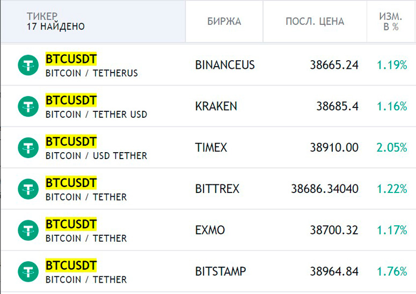Open the BTCUSDT ticker on KRAKEN
This screenshot has height=294, width=416.
click(x=71, y=100)
